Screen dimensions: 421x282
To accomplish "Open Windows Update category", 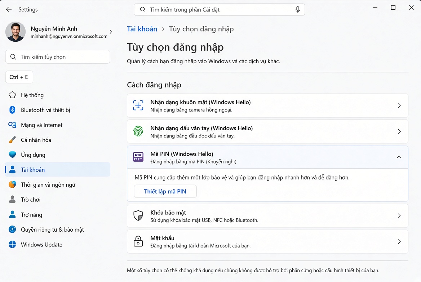I will [58, 245].
